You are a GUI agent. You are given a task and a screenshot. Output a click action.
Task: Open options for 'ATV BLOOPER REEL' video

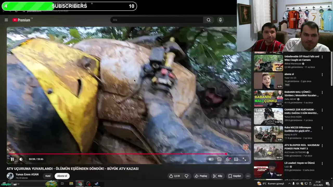pos(322,145)
